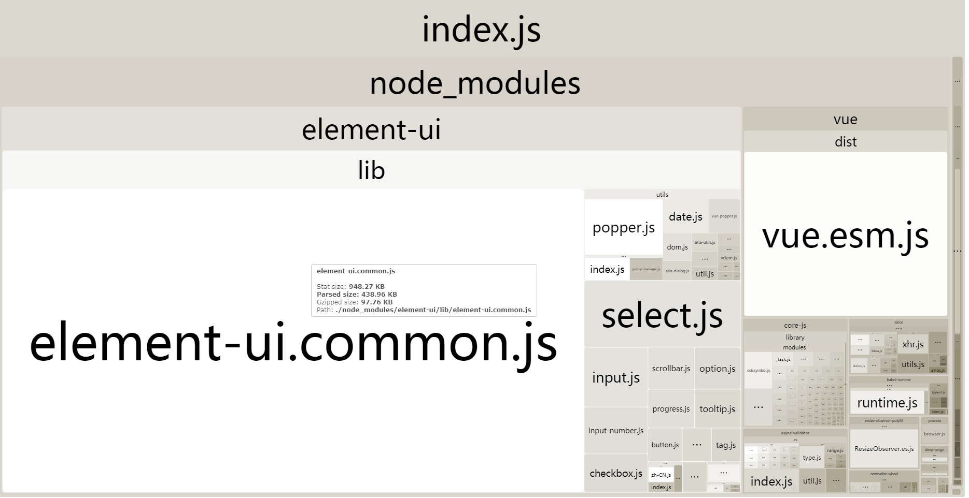Click the resize-observer-polyfill header

click(884, 421)
